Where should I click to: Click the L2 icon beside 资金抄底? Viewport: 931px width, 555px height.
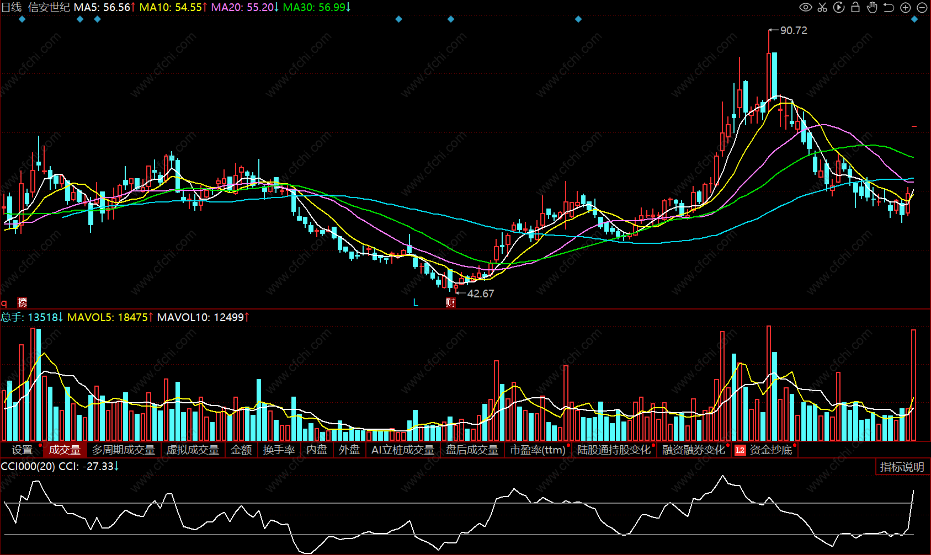point(740,450)
